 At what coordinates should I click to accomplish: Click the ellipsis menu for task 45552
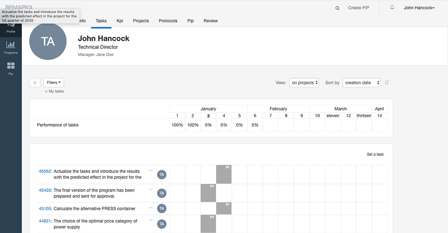150,170
